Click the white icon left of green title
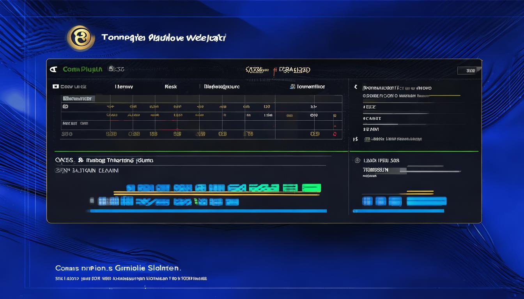Image resolution: width=524 pixels, height=299 pixels. 53,69
